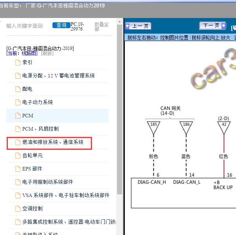Go to previous page with 上一页

[138, 26]
